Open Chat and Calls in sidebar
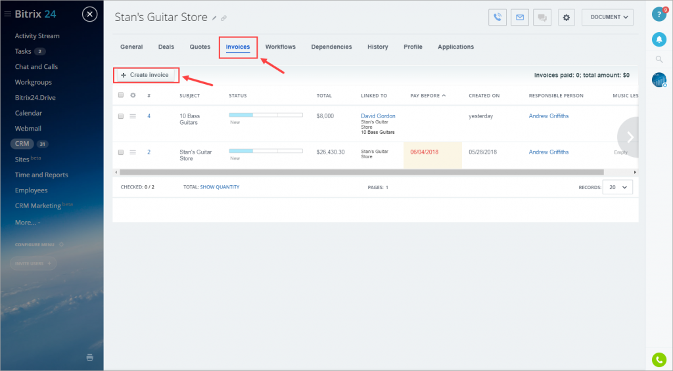Image resolution: width=673 pixels, height=371 pixels. coord(36,67)
